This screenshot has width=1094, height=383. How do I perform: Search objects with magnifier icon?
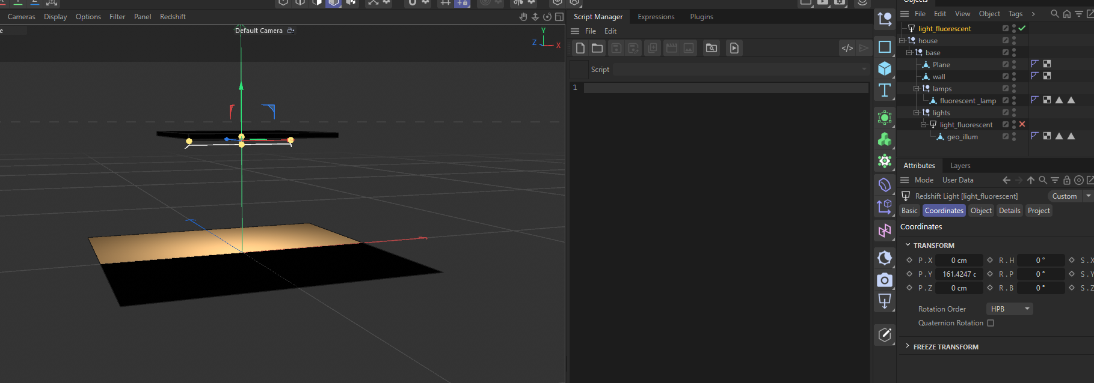[x=1054, y=14]
